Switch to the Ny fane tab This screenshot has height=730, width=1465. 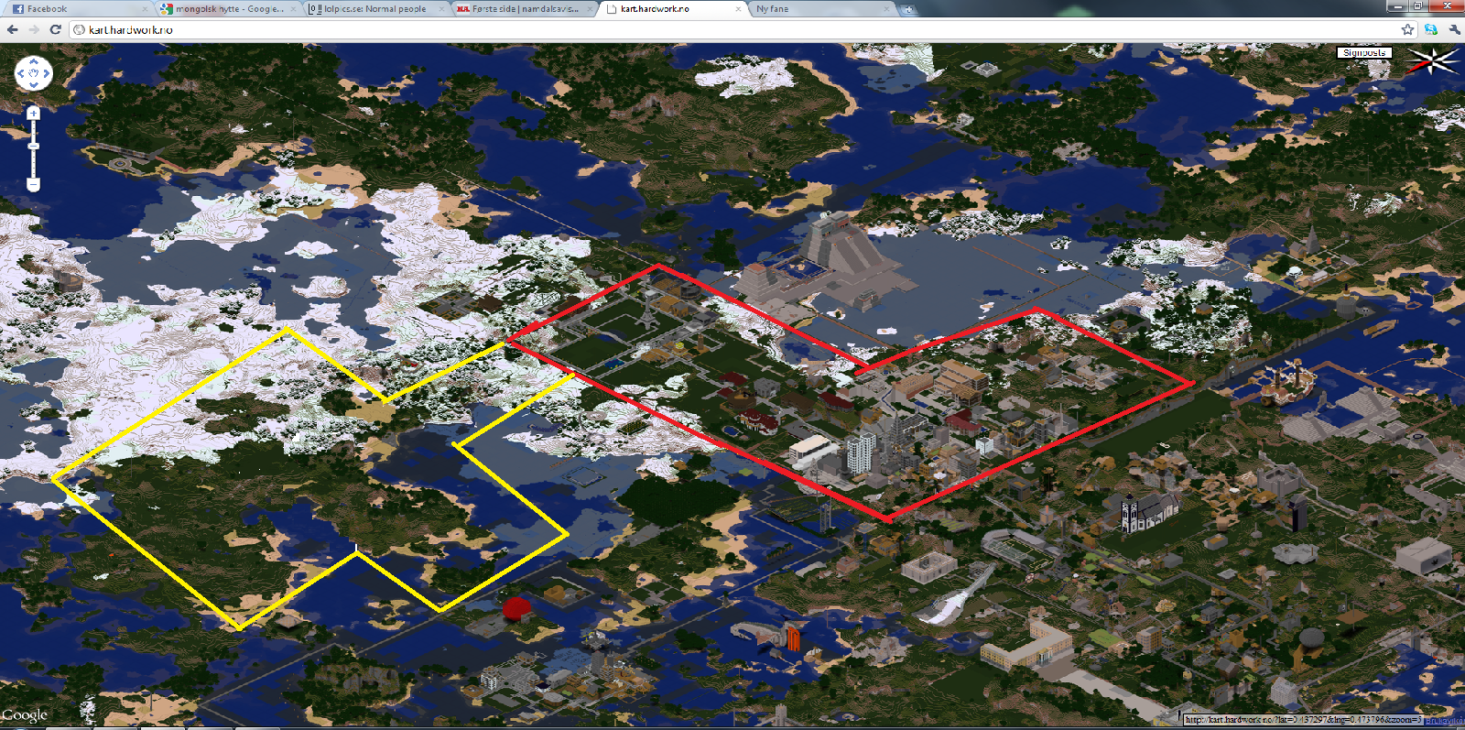click(821, 8)
